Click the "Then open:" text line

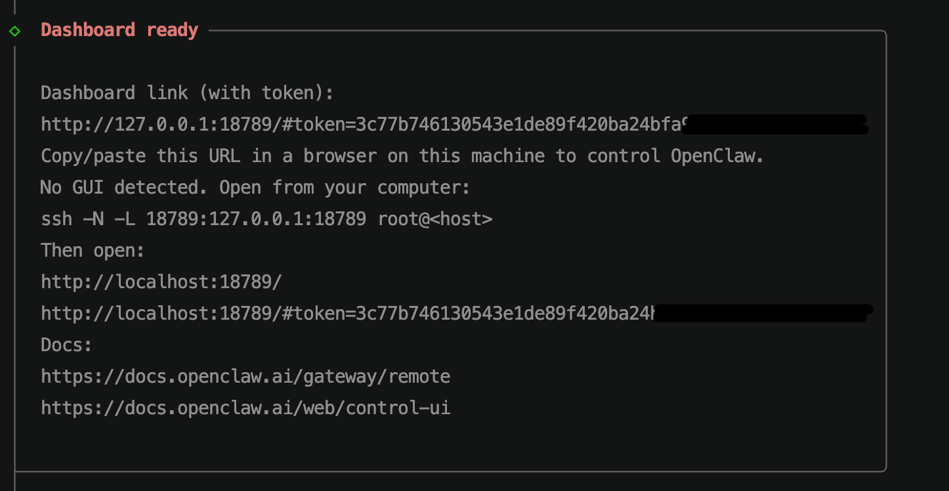pos(93,251)
